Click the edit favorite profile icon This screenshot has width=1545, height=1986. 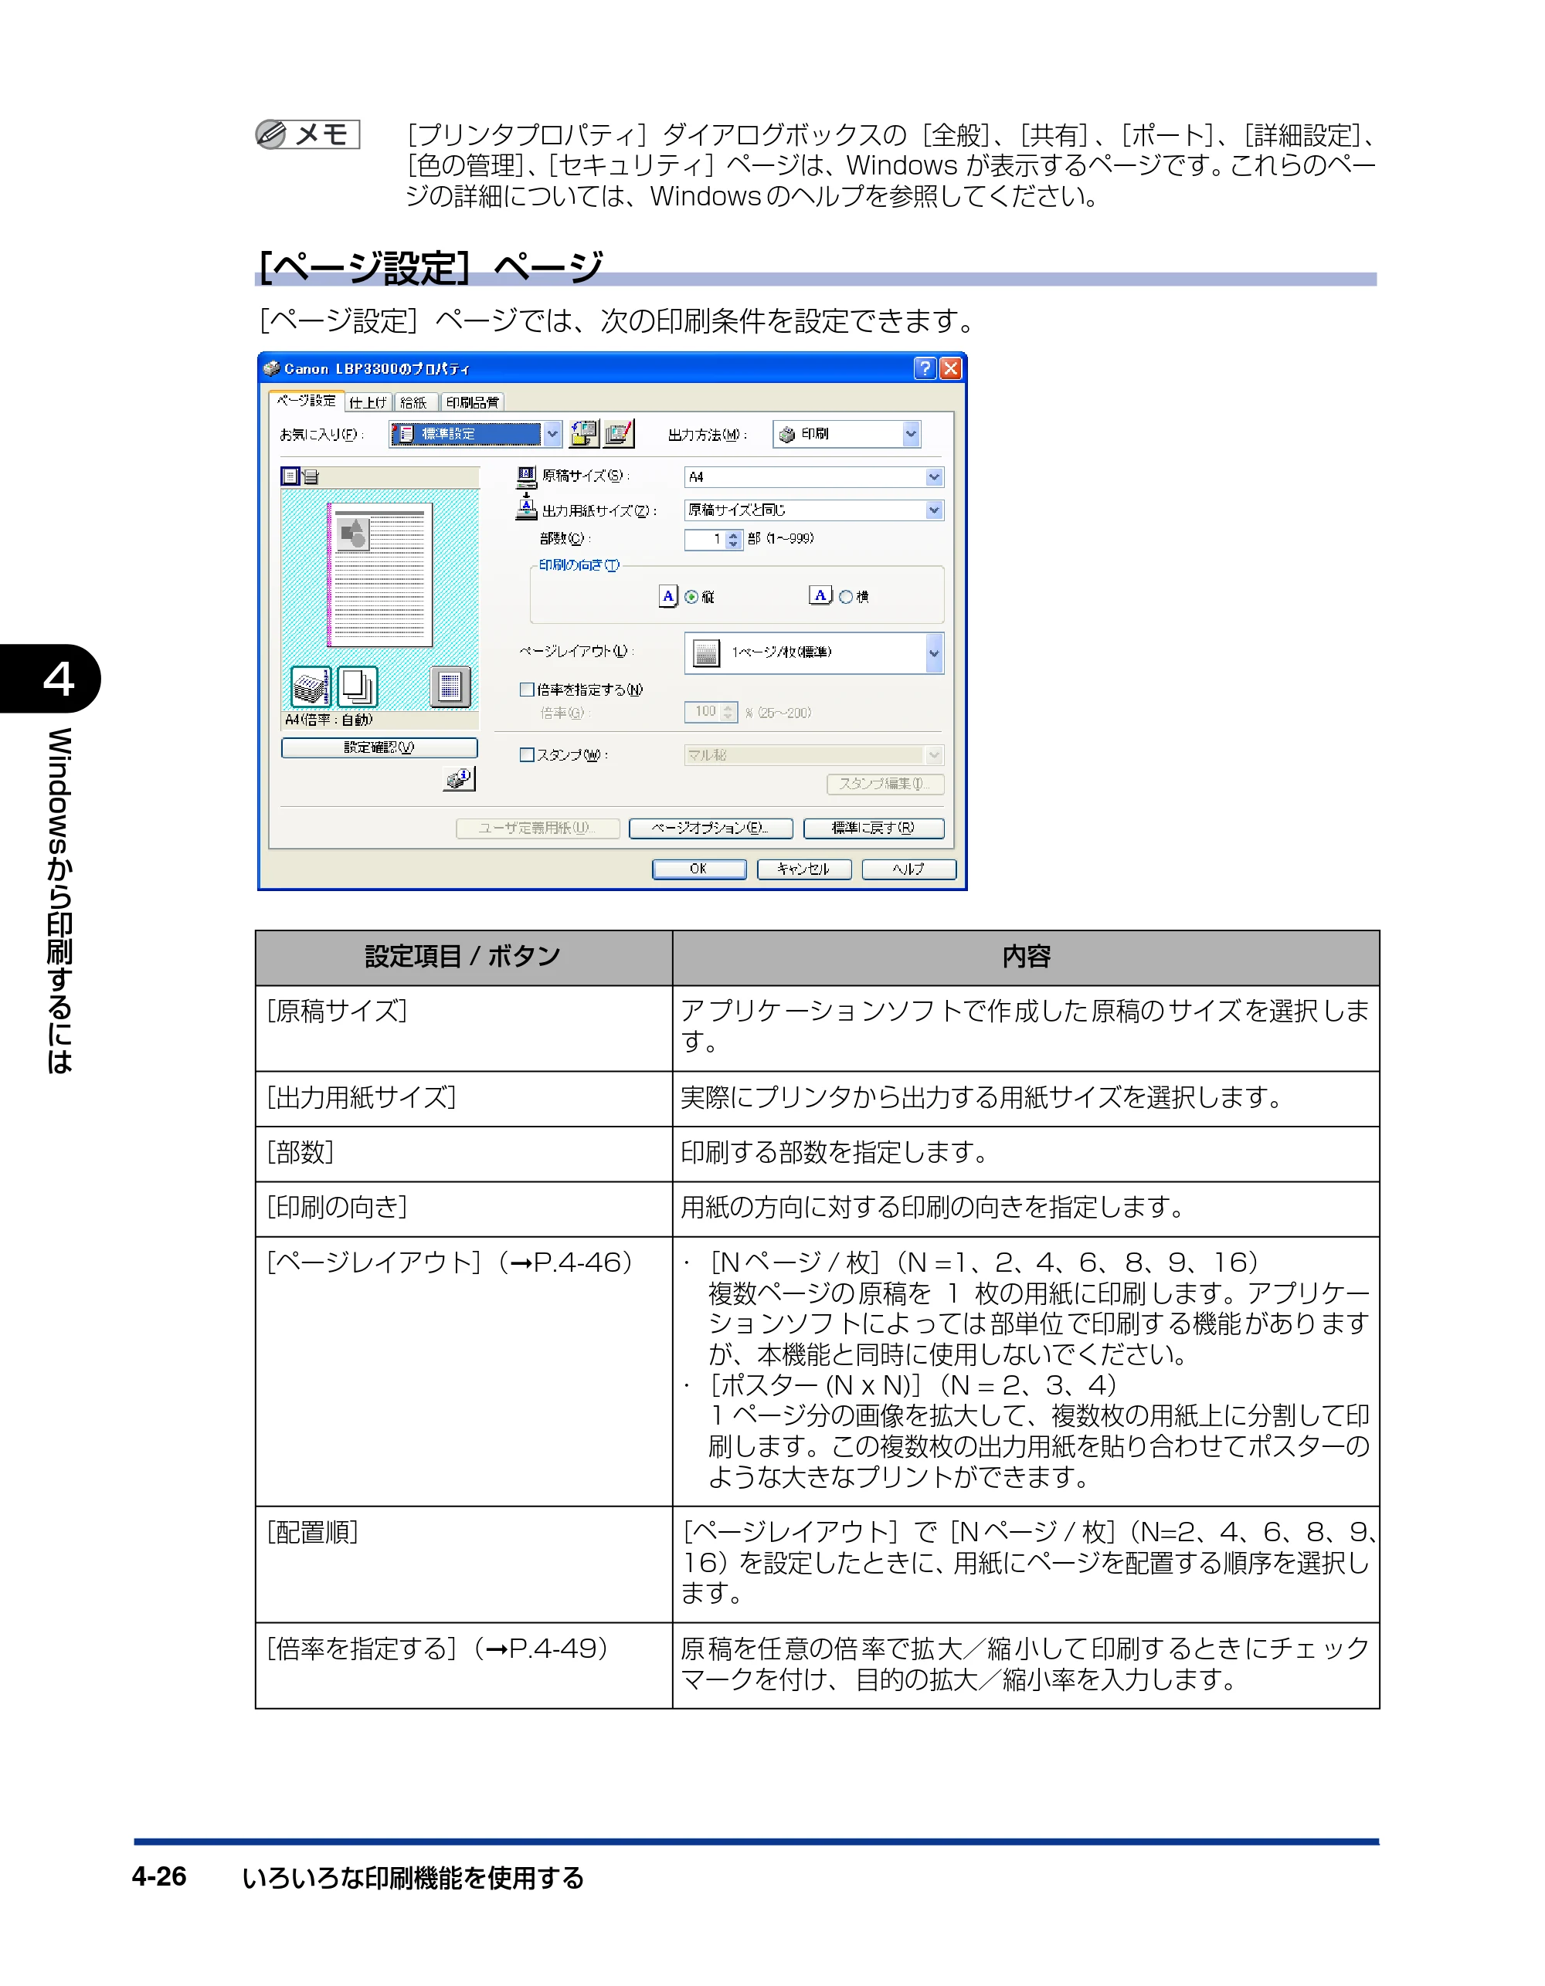tap(619, 434)
